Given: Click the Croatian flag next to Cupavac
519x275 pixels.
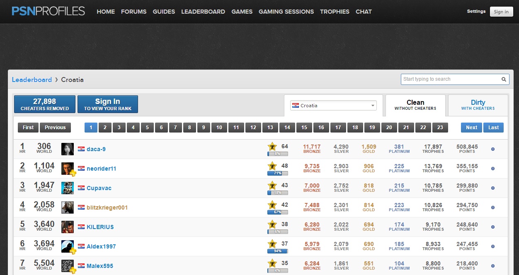Looking at the screenshot, I should [x=81, y=188].
